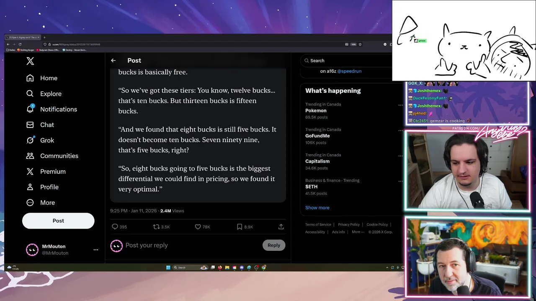The image size is (536, 301).
Task: Open the Capitalism trending topic
Action: pos(317,161)
